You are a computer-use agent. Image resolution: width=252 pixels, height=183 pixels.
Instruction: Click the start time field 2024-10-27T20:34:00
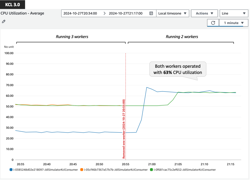[x=80, y=13]
